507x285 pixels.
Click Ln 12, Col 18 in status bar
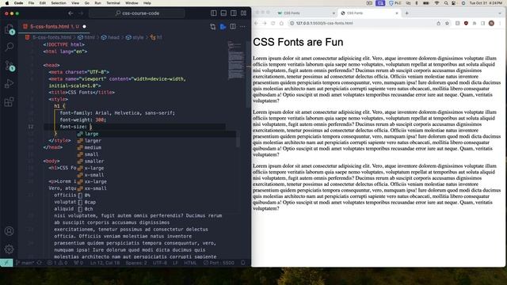(105, 263)
